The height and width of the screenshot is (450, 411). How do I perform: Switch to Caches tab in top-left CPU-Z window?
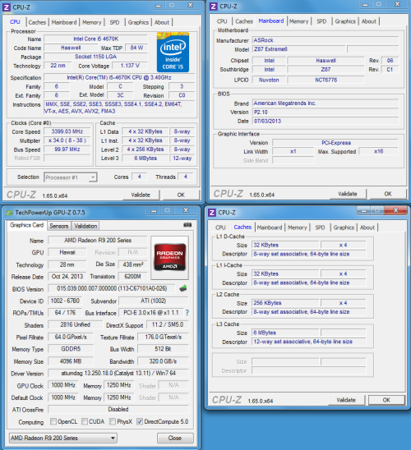(x=37, y=22)
